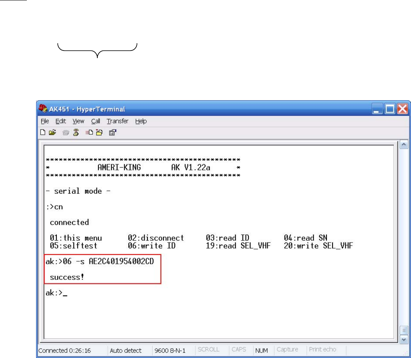Click the Call phone toolbar icon
The height and width of the screenshot is (358, 411).
coord(66,133)
